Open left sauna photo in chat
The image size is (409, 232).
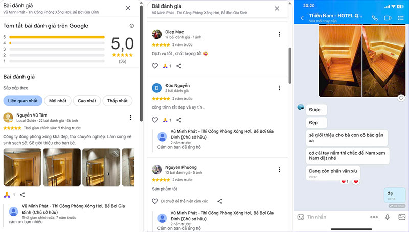click(340, 61)
